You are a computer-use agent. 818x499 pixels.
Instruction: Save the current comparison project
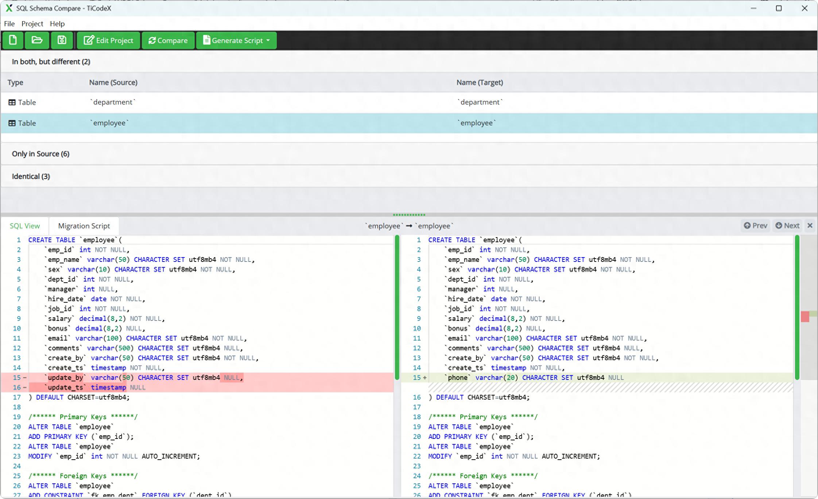pos(62,40)
